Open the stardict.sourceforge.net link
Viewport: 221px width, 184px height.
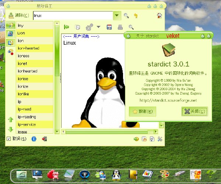168,100
